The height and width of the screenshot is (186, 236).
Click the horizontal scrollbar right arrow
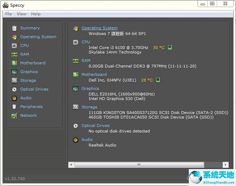point(225,165)
